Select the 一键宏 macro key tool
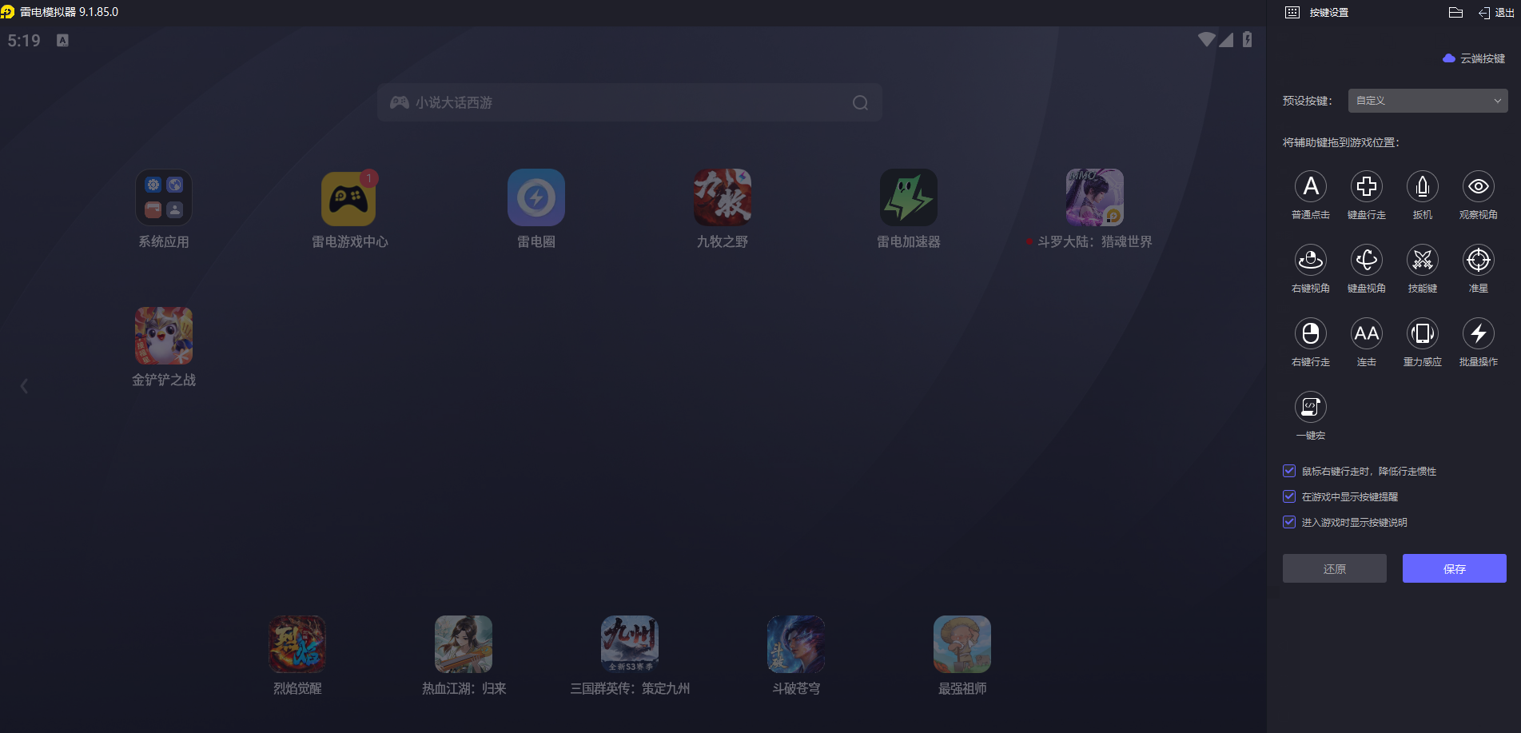The image size is (1521, 733). click(x=1311, y=407)
